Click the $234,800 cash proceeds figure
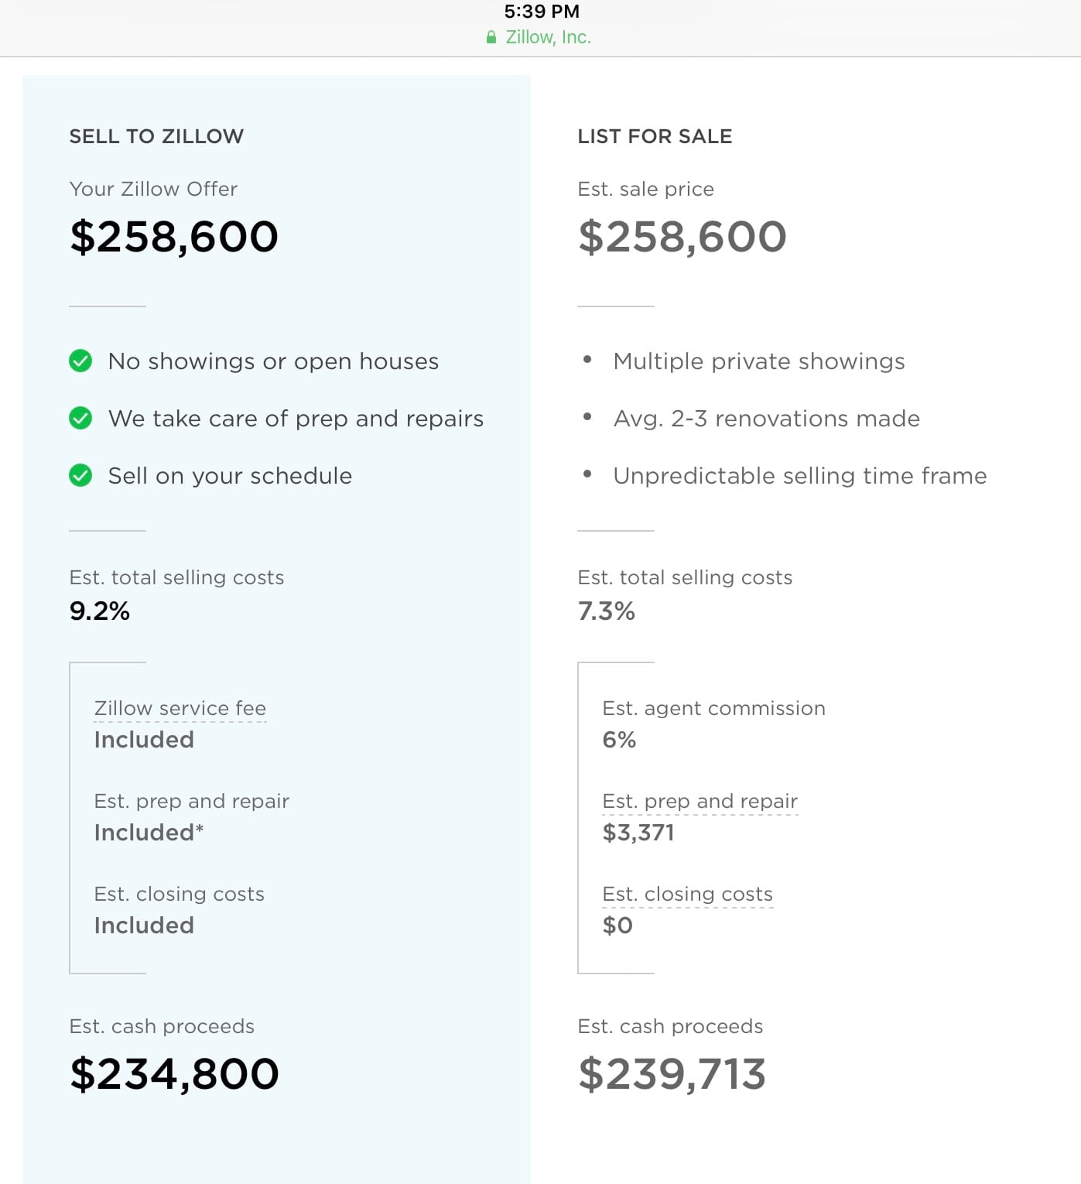Viewport: 1081px width, 1184px height. click(x=174, y=1073)
